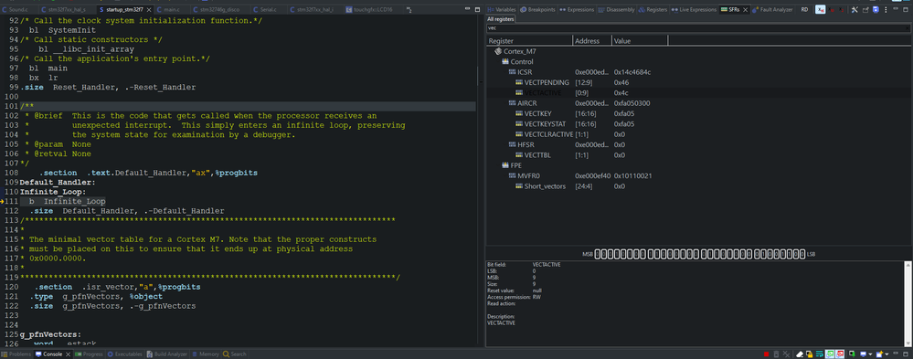Image resolution: width=913 pixels, height=359 pixels.
Task: Activate the hex number format icon in SFRs toolbar
Action: [x=821, y=9]
